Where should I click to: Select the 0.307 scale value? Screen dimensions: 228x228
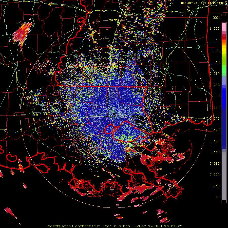[x=215, y=175]
